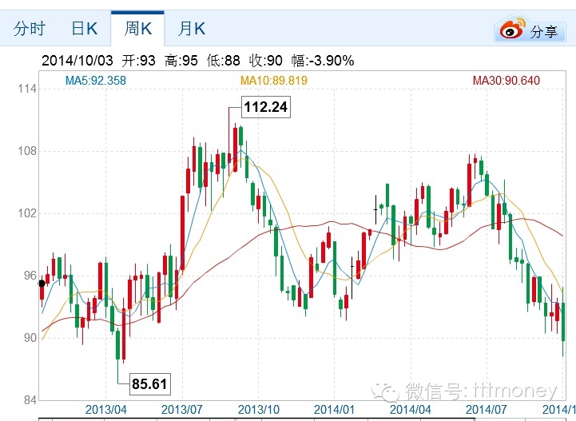Switch to the 日K tab
576x421 pixels.
tap(85, 29)
